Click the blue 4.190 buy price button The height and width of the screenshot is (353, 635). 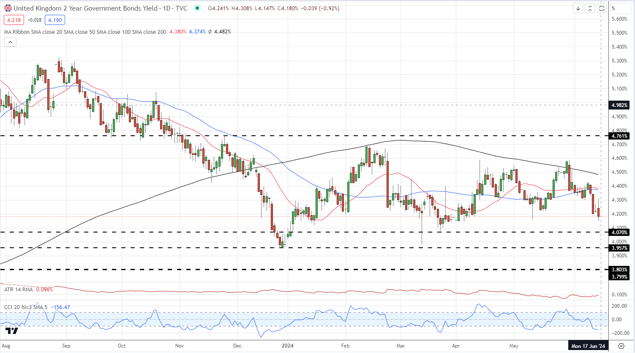(55, 20)
